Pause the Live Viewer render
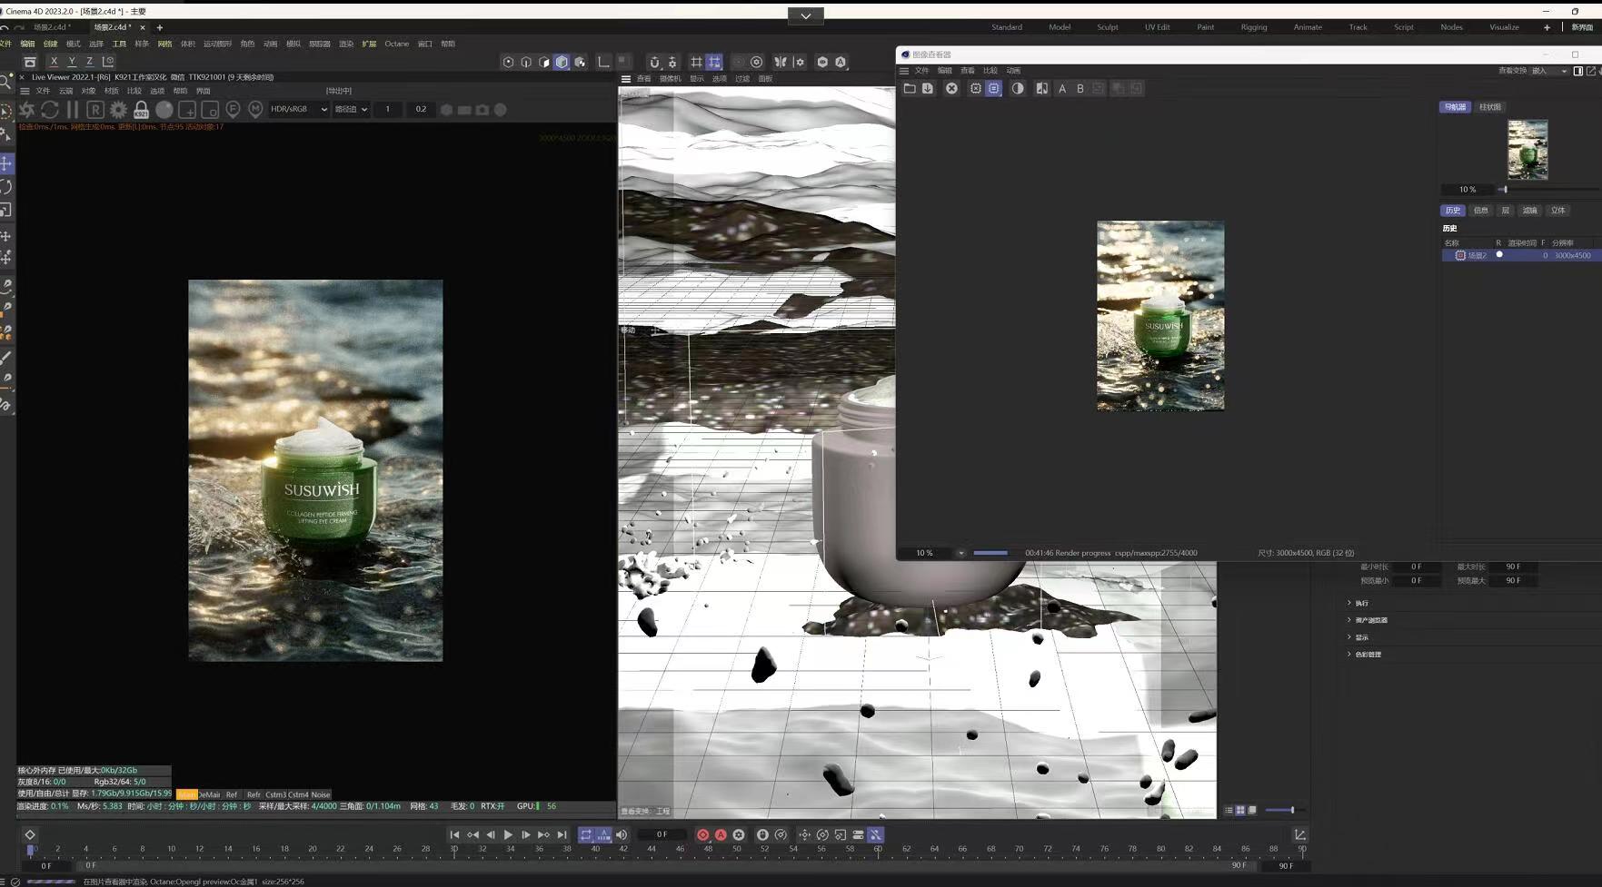The image size is (1602, 887). 73,110
